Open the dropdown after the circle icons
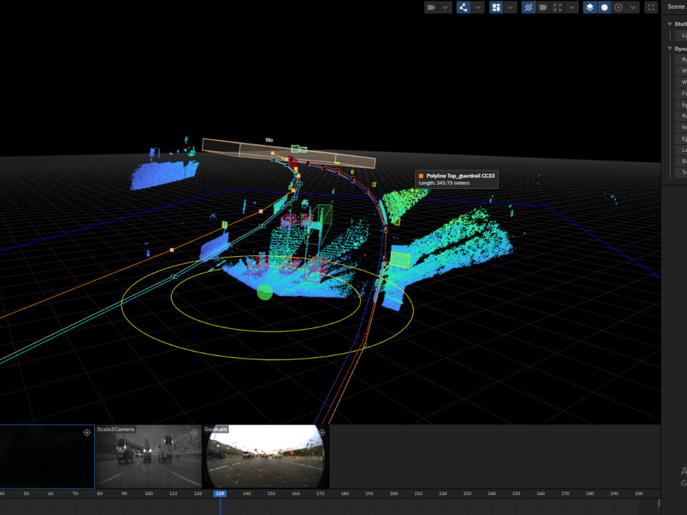 (633, 8)
